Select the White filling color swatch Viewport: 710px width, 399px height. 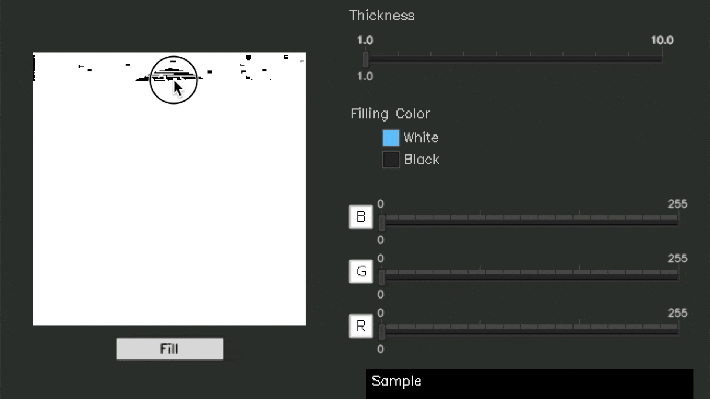[x=391, y=137]
